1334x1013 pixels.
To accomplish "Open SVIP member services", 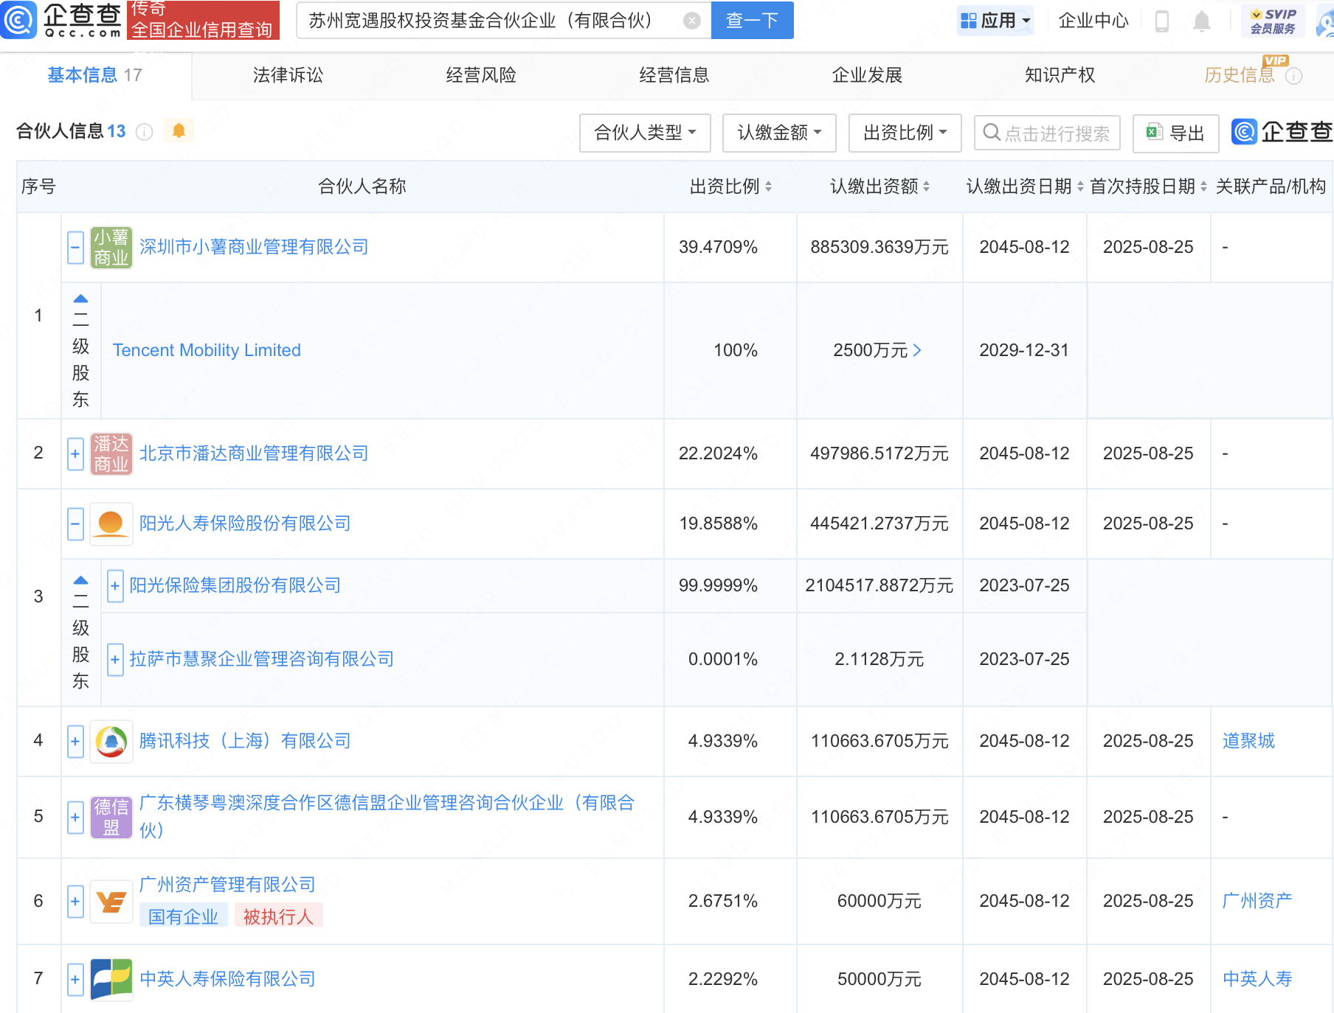I will pyautogui.click(x=1273, y=21).
